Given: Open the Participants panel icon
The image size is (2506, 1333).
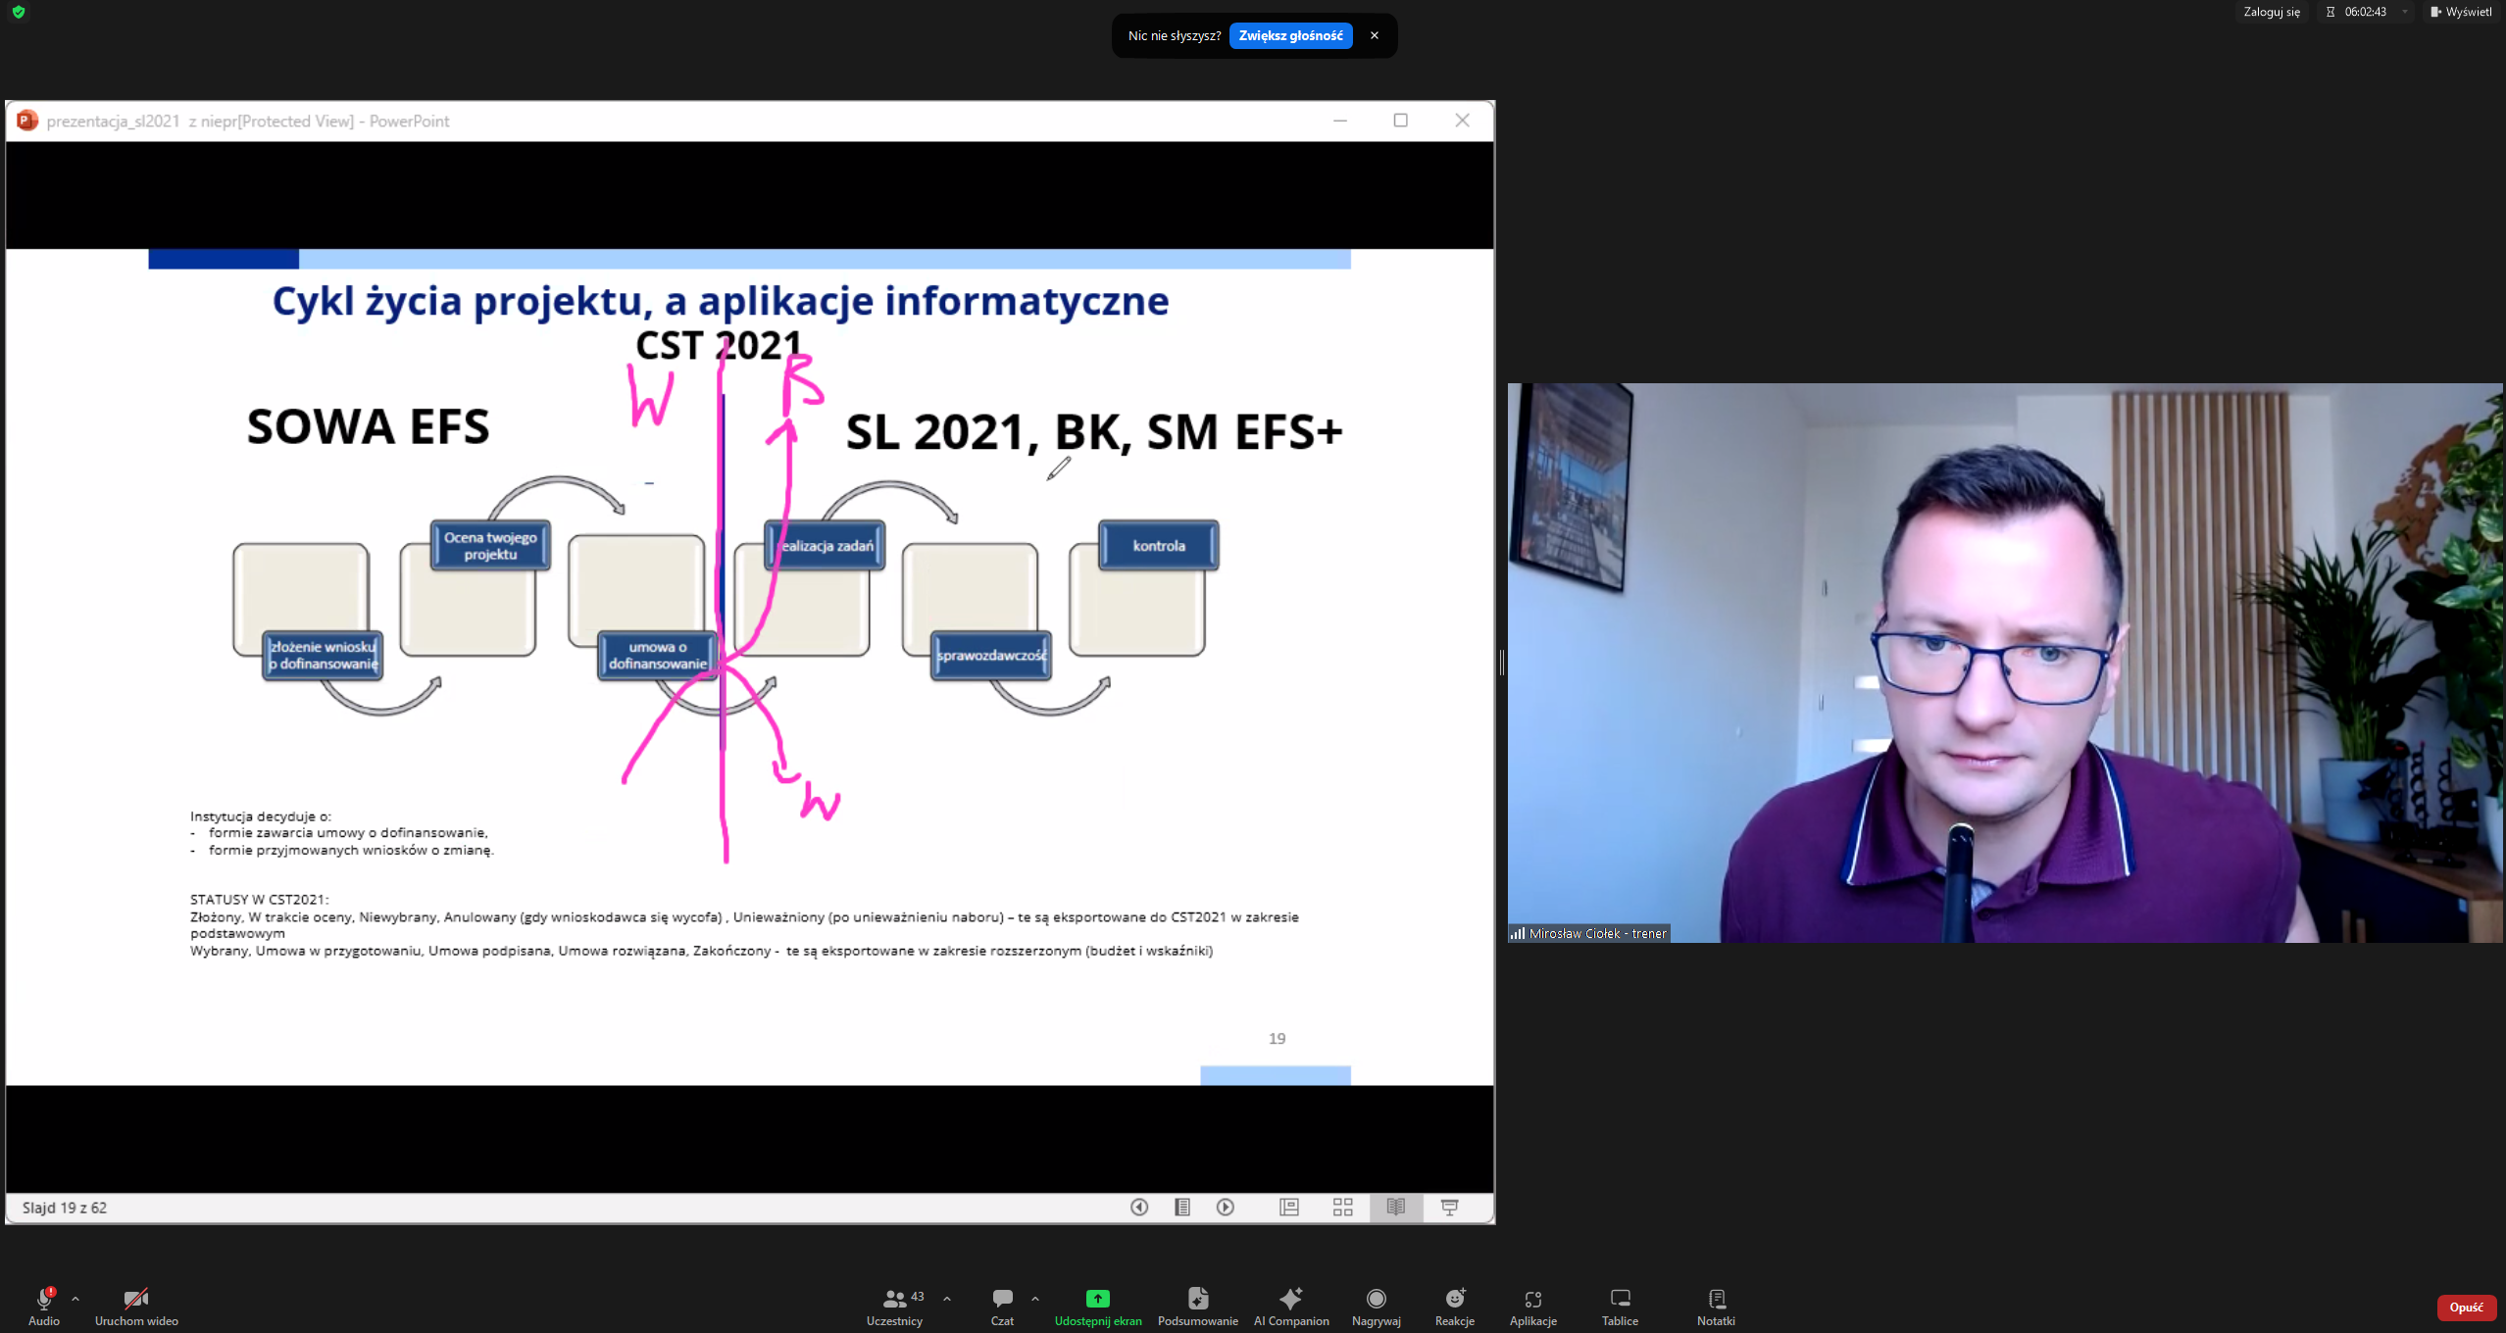Looking at the screenshot, I should [x=894, y=1299].
